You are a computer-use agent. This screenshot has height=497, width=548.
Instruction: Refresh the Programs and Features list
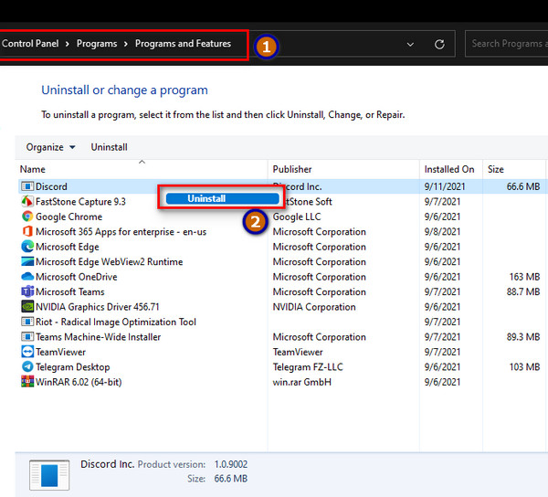439,44
